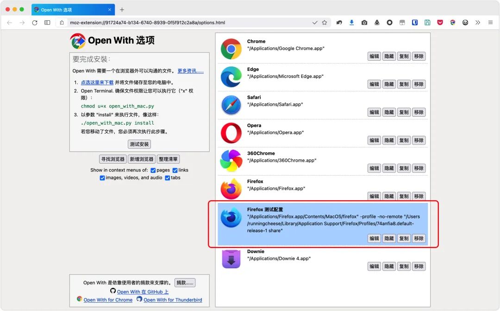This screenshot has height=311, width=500.
Task: Click the Bitwarden shield toolbar icon
Action: (x=415, y=23)
